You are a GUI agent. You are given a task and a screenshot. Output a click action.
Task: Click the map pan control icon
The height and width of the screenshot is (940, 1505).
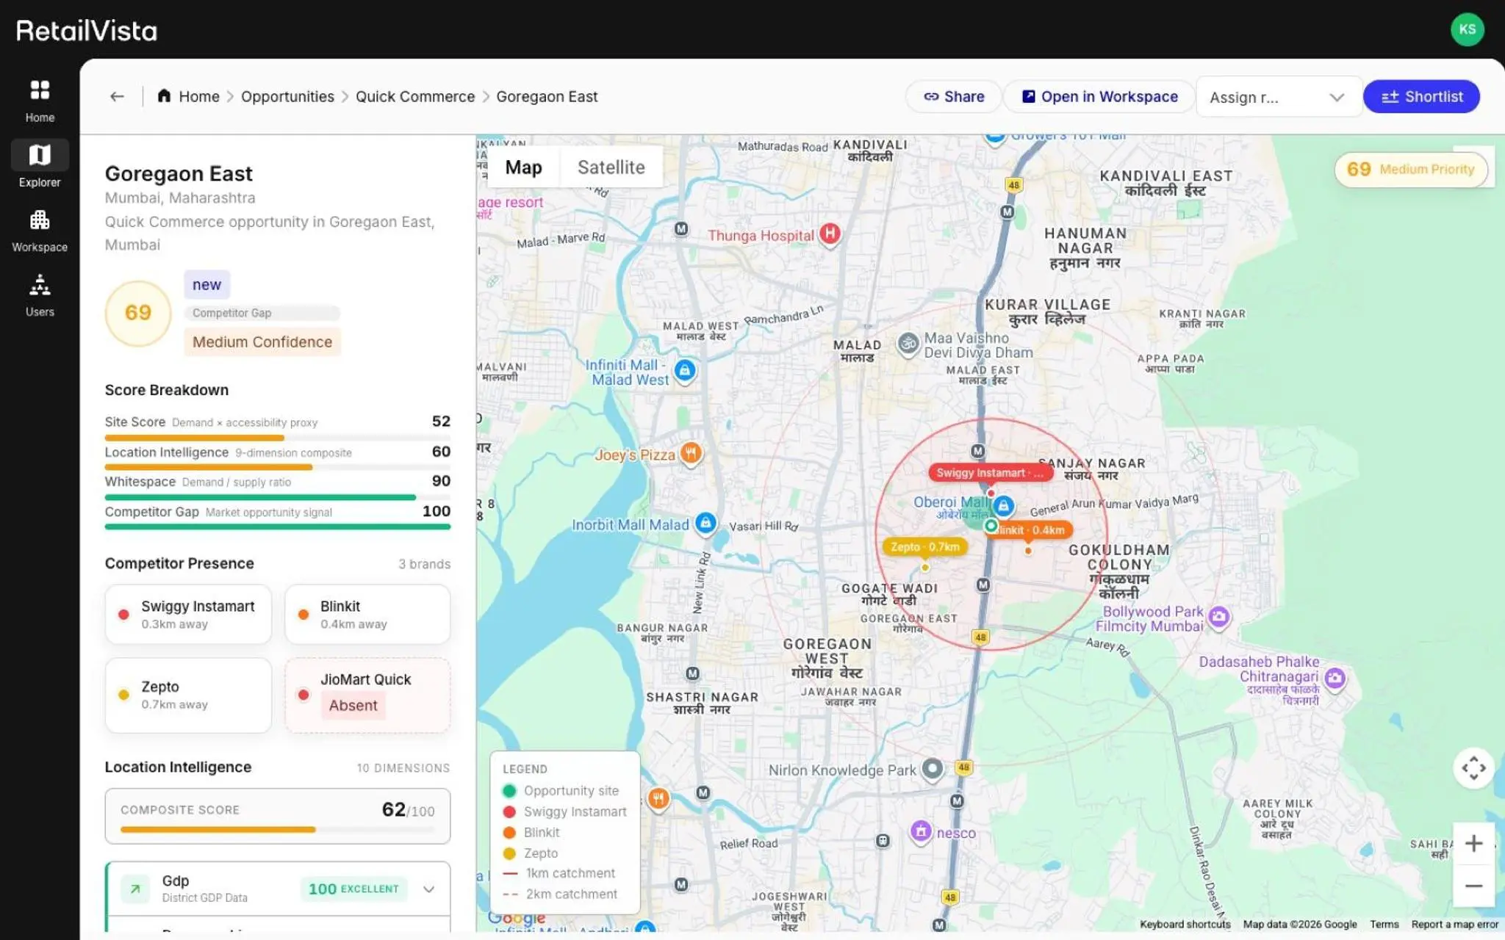pos(1473,768)
